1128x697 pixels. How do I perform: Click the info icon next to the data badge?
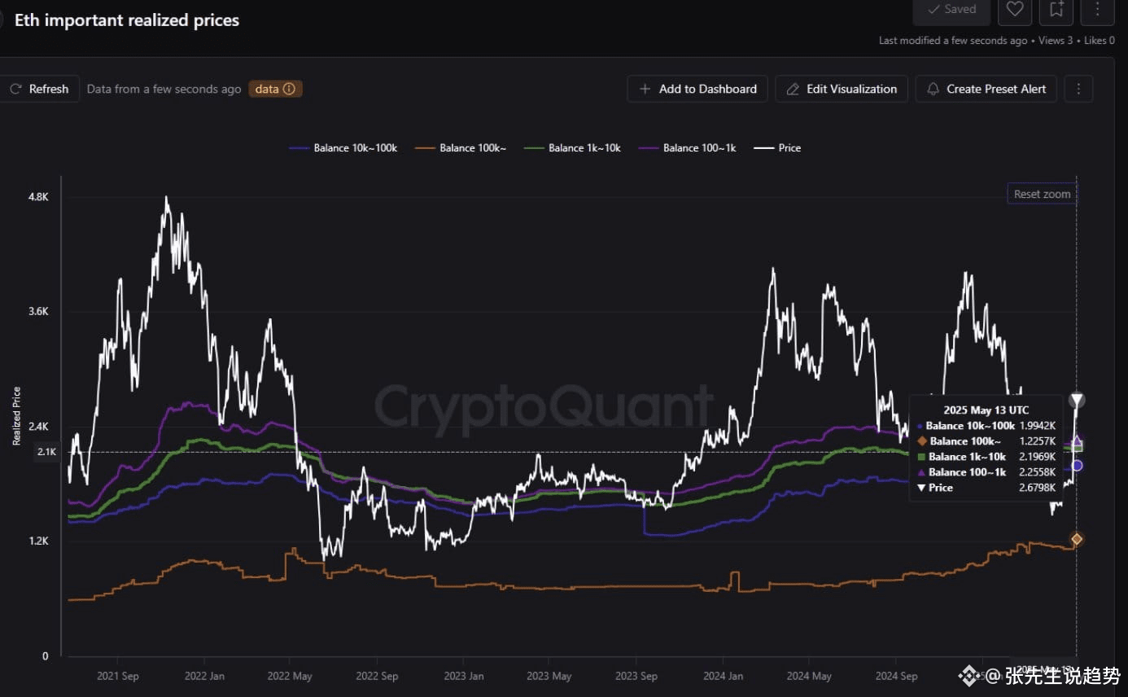click(291, 89)
